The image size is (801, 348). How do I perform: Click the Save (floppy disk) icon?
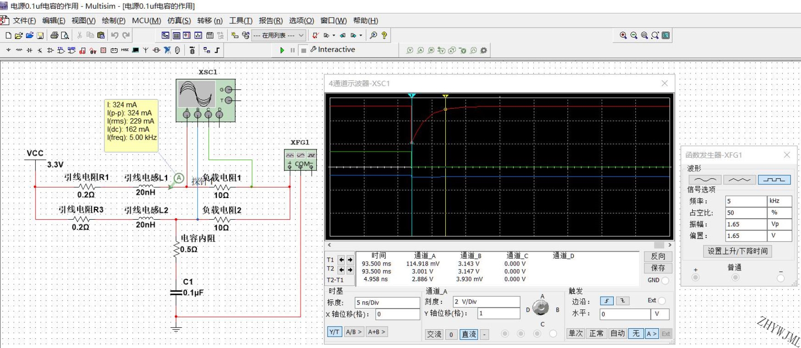[40, 35]
